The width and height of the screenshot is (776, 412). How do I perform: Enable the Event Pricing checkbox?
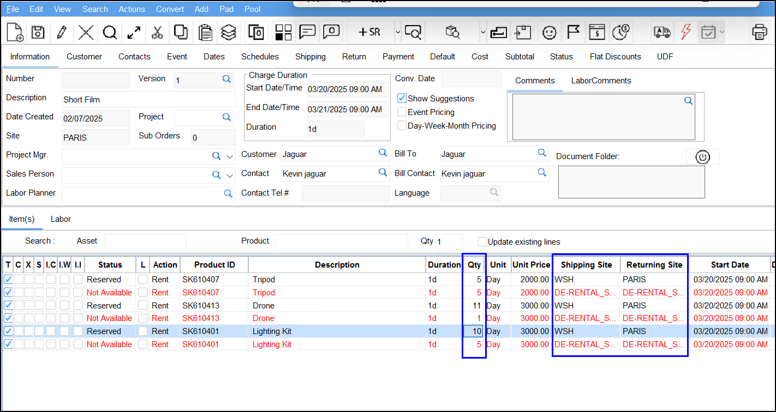click(x=402, y=112)
